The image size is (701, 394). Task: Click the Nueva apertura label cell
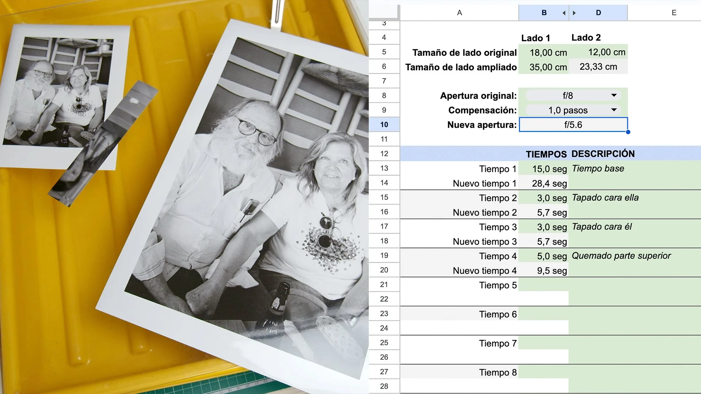(x=459, y=125)
